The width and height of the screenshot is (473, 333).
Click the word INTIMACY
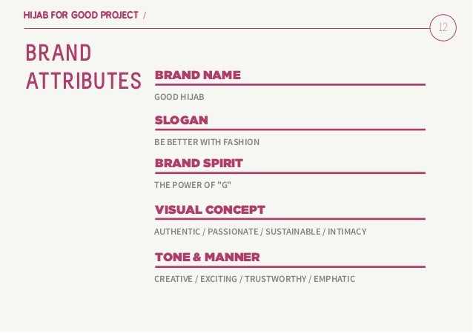tap(347, 232)
